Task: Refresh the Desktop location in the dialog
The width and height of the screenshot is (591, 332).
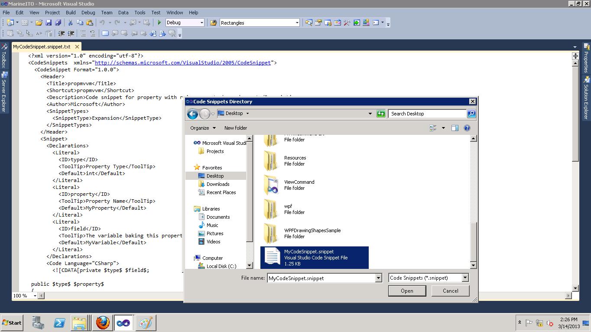Action: tap(381, 114)
